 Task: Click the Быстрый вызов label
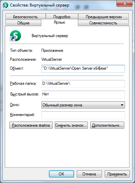coord(25,94)
